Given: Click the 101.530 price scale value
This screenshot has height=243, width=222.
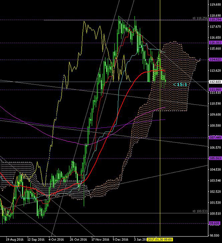Looking at the screenshot, I should (215, 203).
